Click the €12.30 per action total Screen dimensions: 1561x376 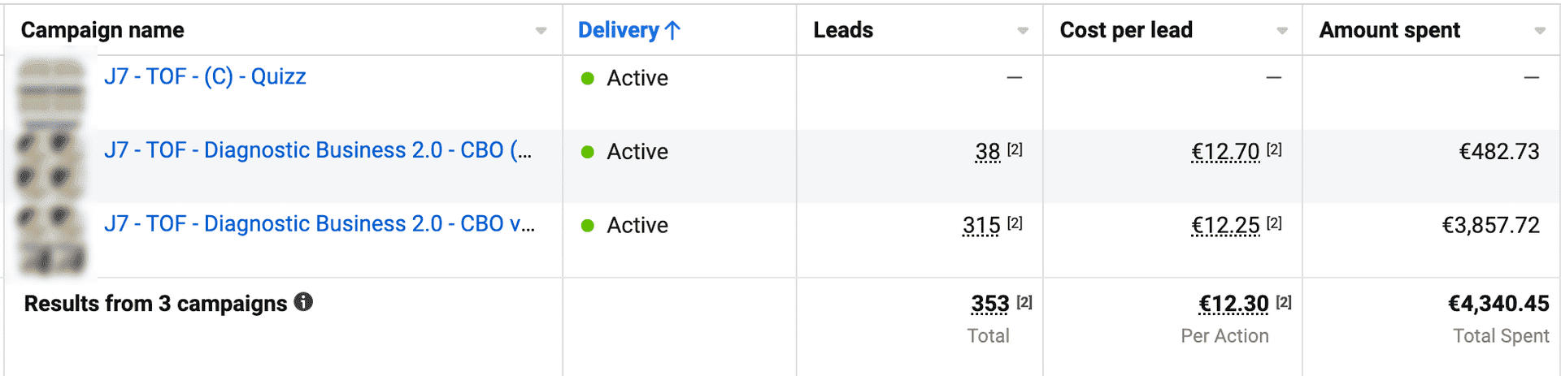(1233, 304)
